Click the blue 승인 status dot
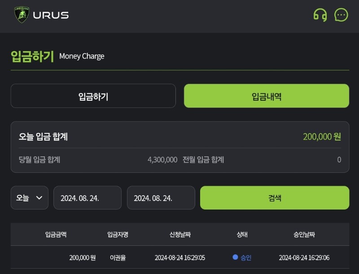This screenshot has height=274, width=359. click(x=235, y=257)
